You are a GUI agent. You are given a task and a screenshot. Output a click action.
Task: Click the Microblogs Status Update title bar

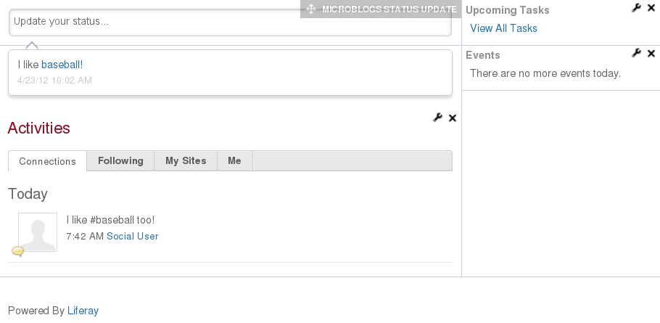click(x=381, y=9)
